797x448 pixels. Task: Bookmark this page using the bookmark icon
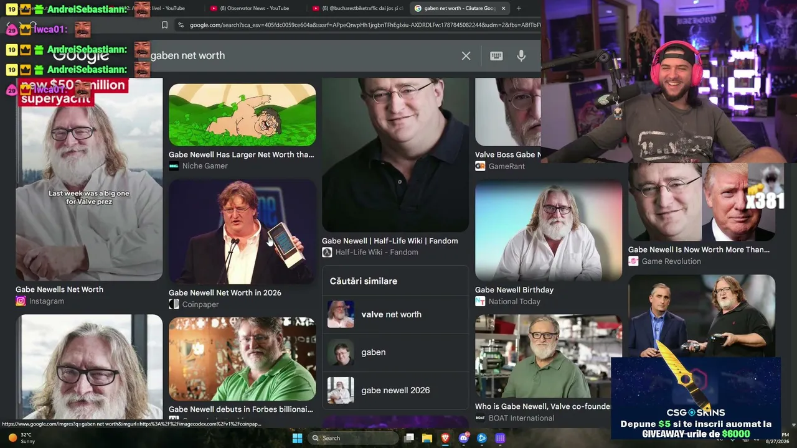[164, 25]
